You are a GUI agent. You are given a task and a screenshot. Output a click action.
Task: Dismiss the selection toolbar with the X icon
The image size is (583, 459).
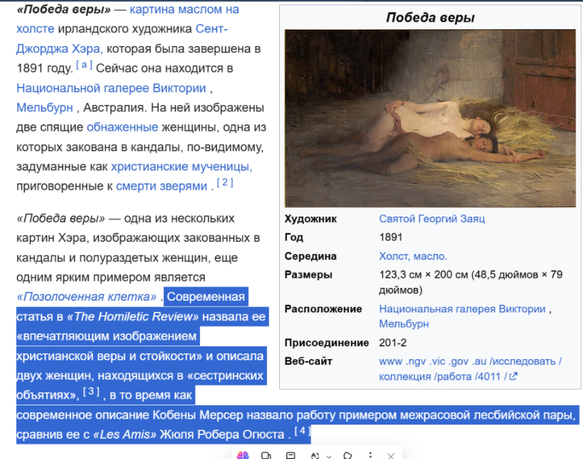391,455
